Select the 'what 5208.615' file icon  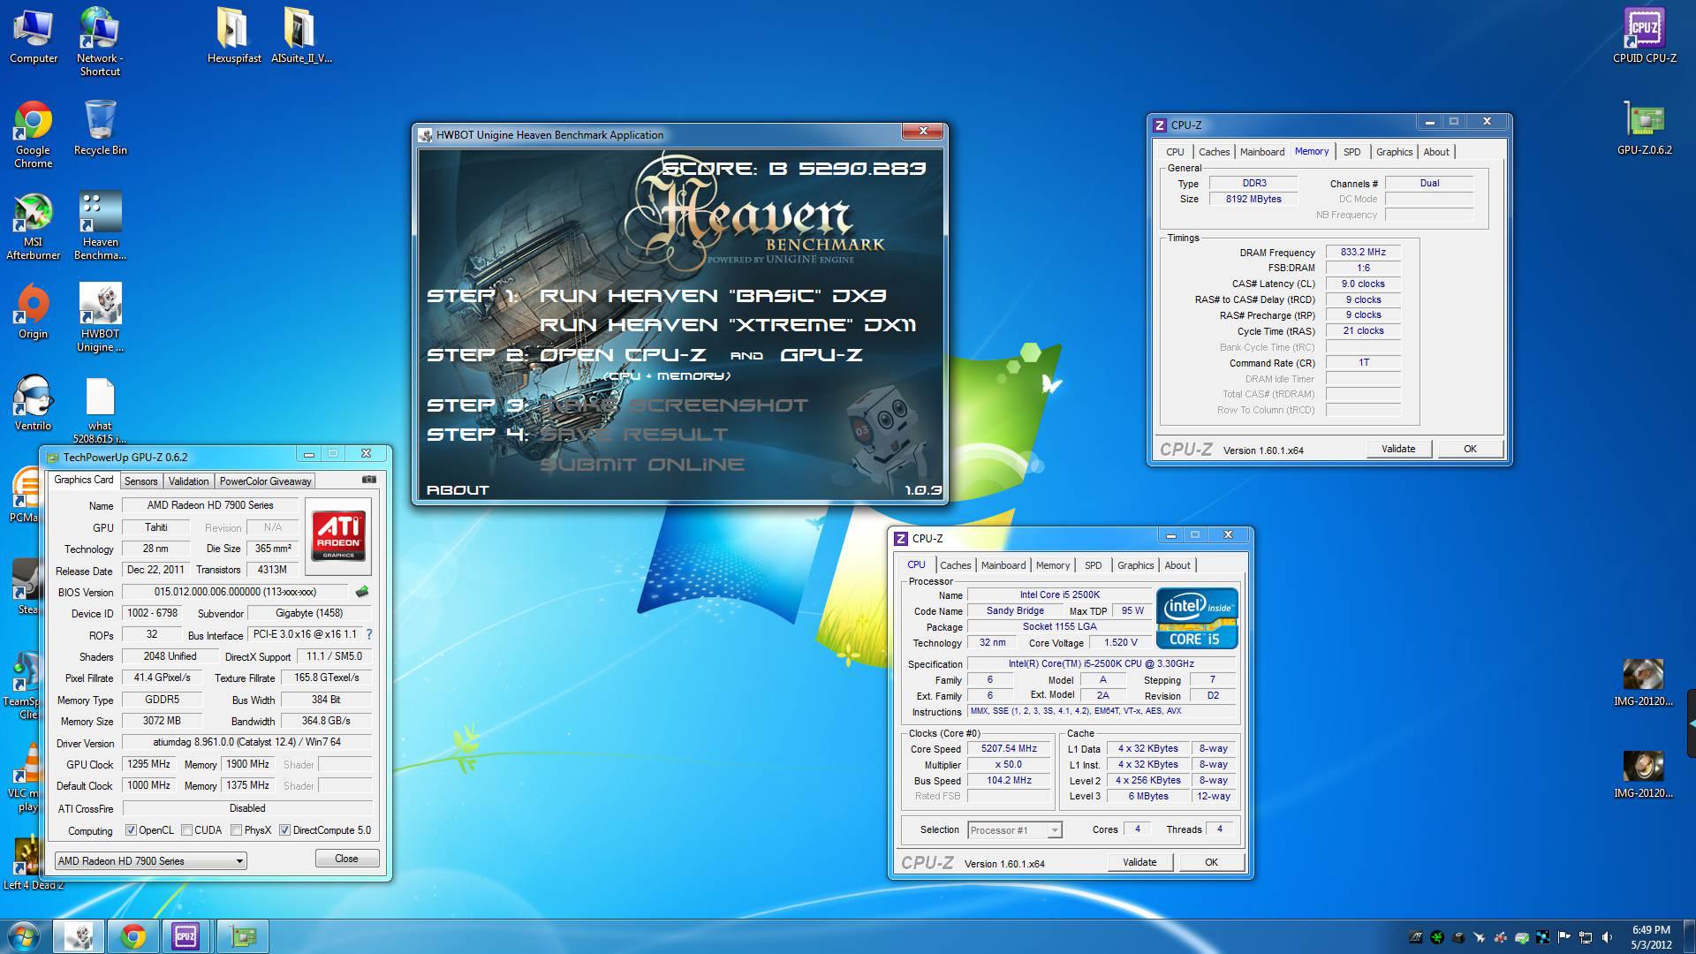click(x=100, y=410)
